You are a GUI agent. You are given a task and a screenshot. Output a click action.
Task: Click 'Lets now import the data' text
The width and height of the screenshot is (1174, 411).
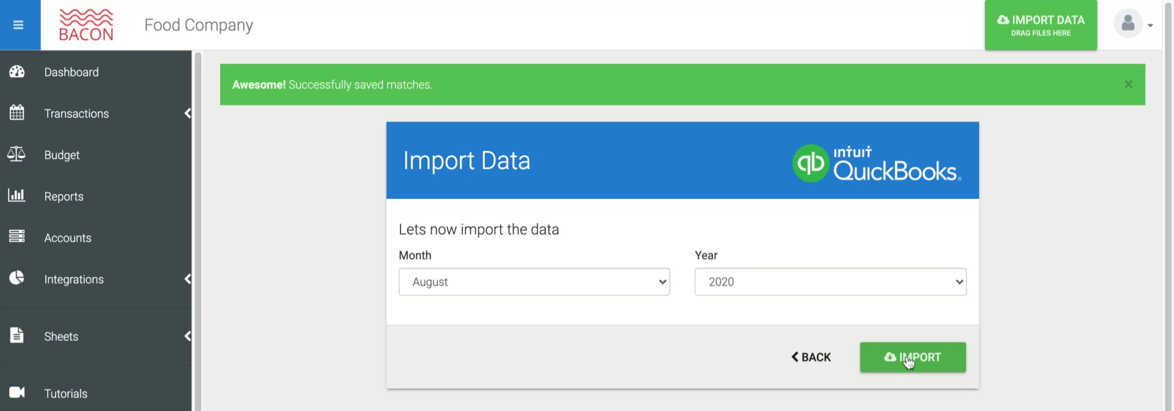pos(479,229)
